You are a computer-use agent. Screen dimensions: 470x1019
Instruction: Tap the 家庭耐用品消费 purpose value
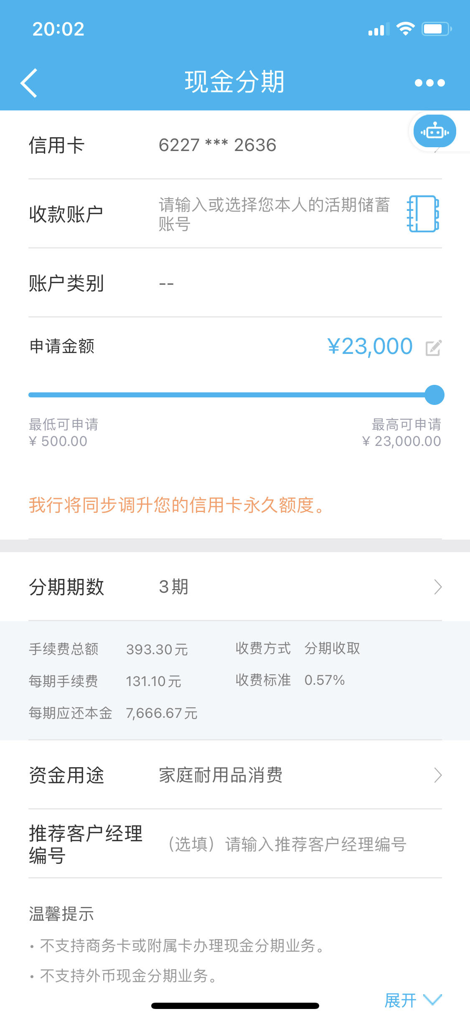[221, 775]
